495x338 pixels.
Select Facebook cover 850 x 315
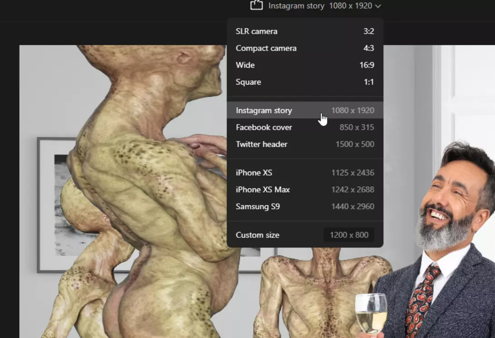click(x=305, y=127)
